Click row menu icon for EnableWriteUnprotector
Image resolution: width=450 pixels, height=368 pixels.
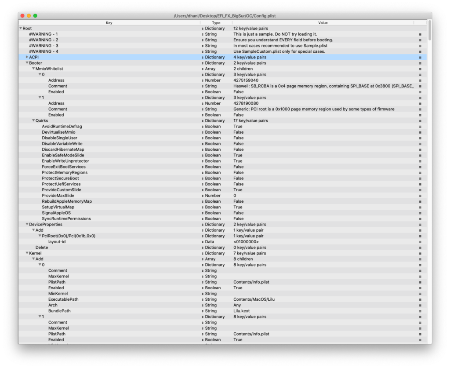420,161
